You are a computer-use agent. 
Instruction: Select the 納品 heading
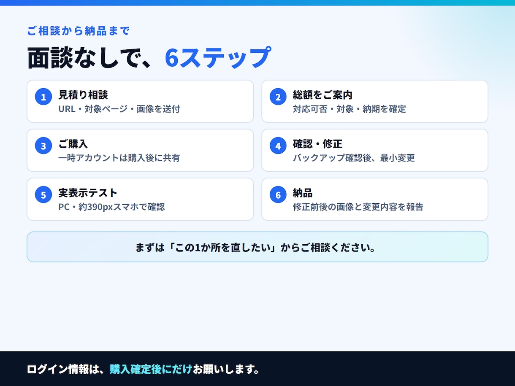[303, 193]
